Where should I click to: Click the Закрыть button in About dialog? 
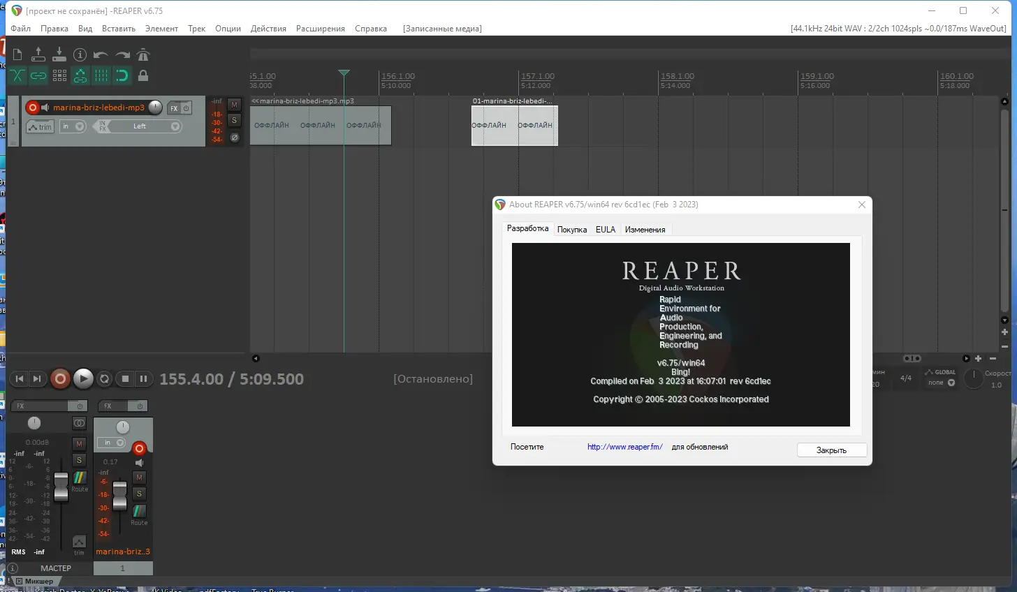831,450
